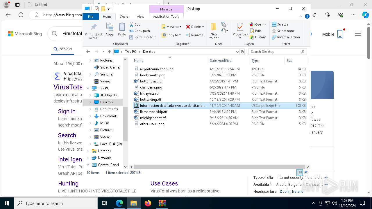
Task: Switch to the Share ribbon tab
Action: point(124,17)
